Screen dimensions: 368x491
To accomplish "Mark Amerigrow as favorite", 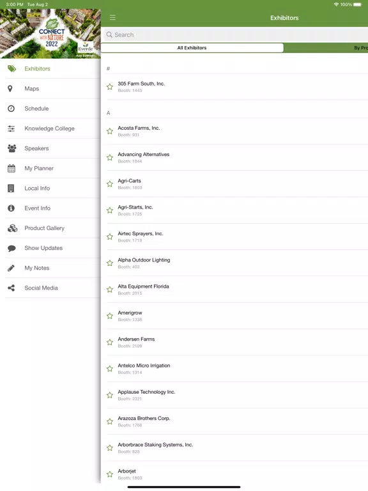I will coord(110,316).
